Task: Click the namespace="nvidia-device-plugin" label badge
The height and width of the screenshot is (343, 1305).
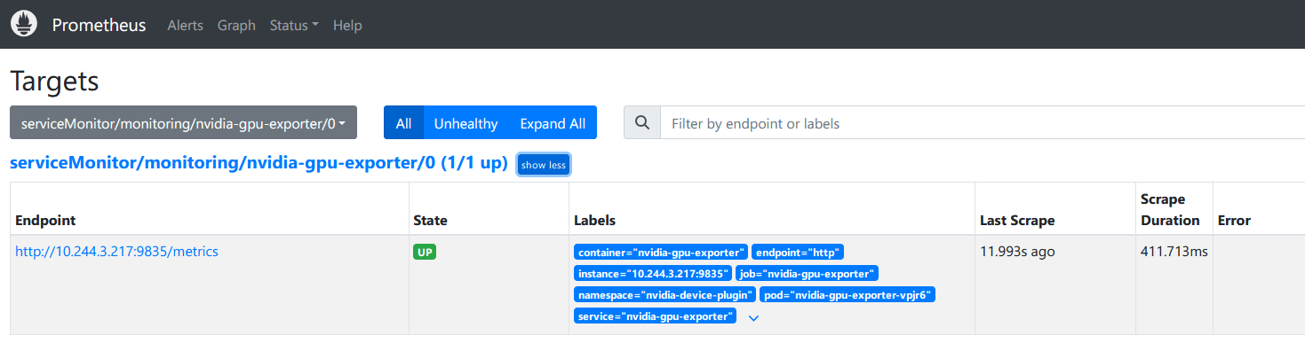Action: pyautogui.click(x=664, y=295)
